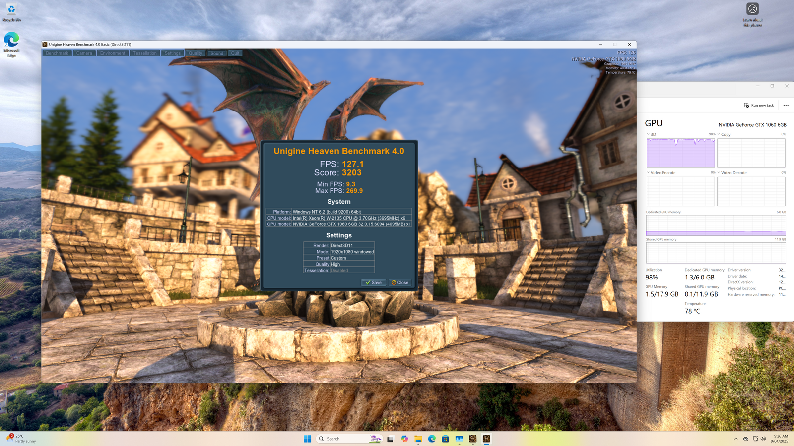Viewport: 794px width, 446px height.
Task: Toggle the Sound button in Heaven toolbar
Action: point(217,53)
